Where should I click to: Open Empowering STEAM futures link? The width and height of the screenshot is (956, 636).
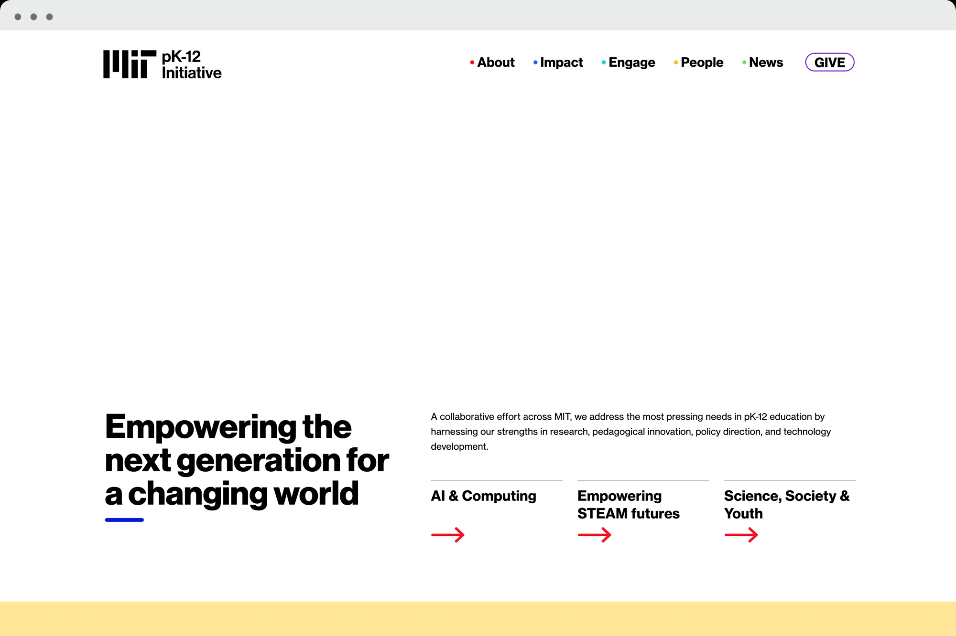click(x=628, y=505)
